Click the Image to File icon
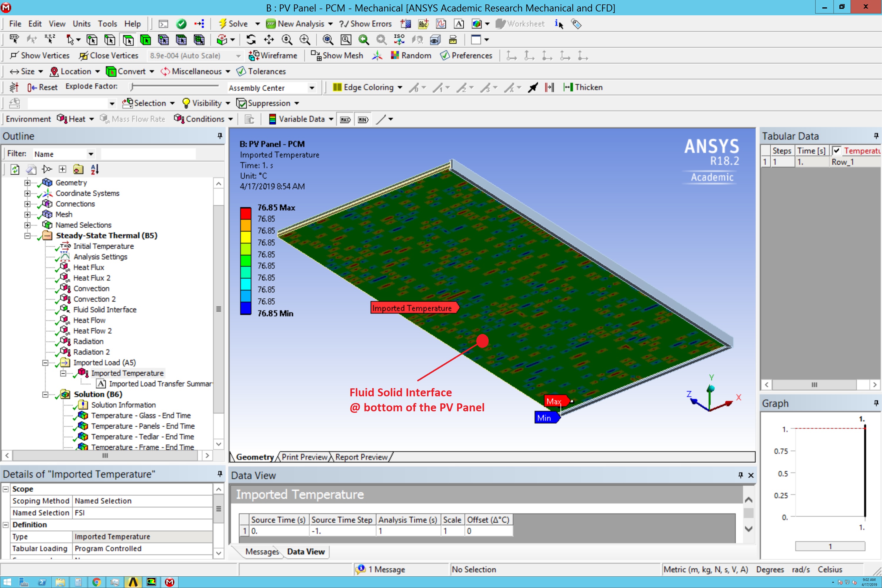Viewport: 882px width, 588px height. click(x=477, y=24)
